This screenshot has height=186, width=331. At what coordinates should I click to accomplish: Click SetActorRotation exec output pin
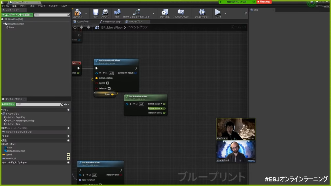click(121, 170)
